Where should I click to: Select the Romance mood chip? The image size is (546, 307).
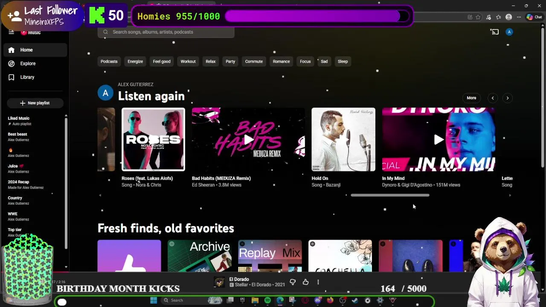click(281, 61)
